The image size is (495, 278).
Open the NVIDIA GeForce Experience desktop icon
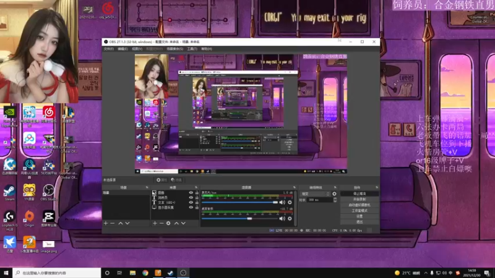(x=9, y=116)
